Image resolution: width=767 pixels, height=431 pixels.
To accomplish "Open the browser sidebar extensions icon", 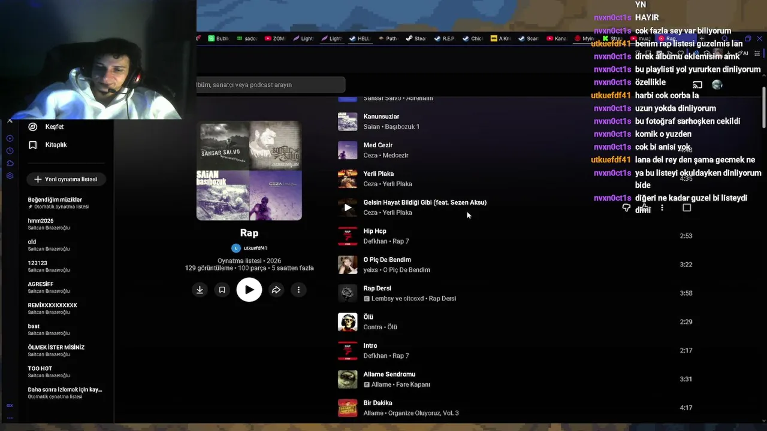I will tap(10, 163).
